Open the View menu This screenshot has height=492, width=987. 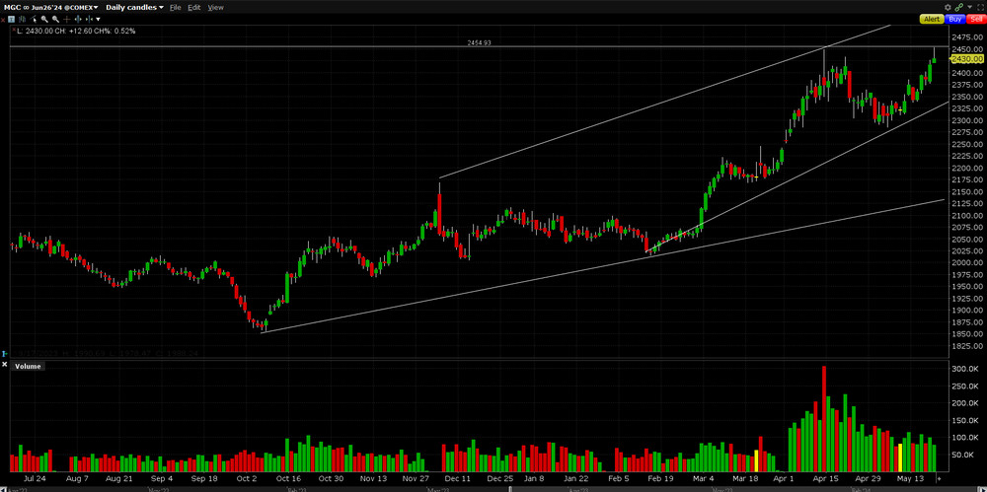pos(215,7)
